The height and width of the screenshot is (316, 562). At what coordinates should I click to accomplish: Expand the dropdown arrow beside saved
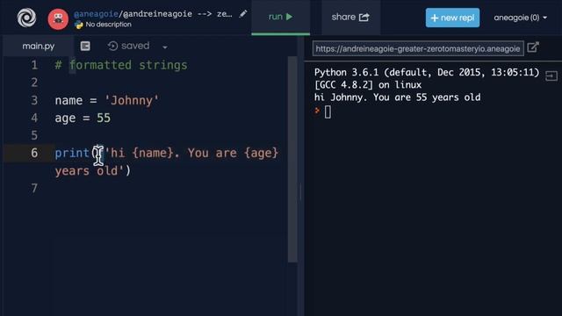165,47
